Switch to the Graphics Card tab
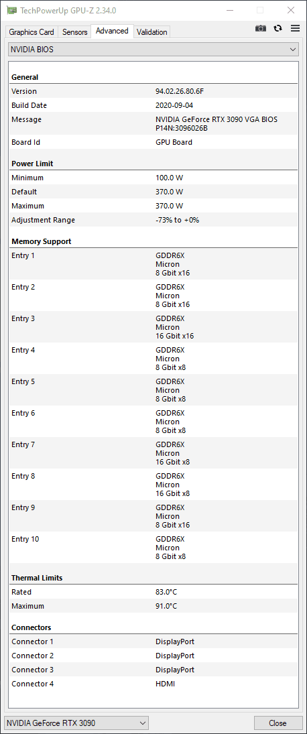Screen dimensions: 307x734 [32, 32]
